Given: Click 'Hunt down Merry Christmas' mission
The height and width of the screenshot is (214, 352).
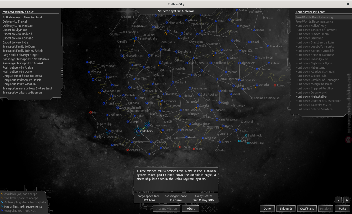Looking at the screenshot, I should (x=314, y=84).
